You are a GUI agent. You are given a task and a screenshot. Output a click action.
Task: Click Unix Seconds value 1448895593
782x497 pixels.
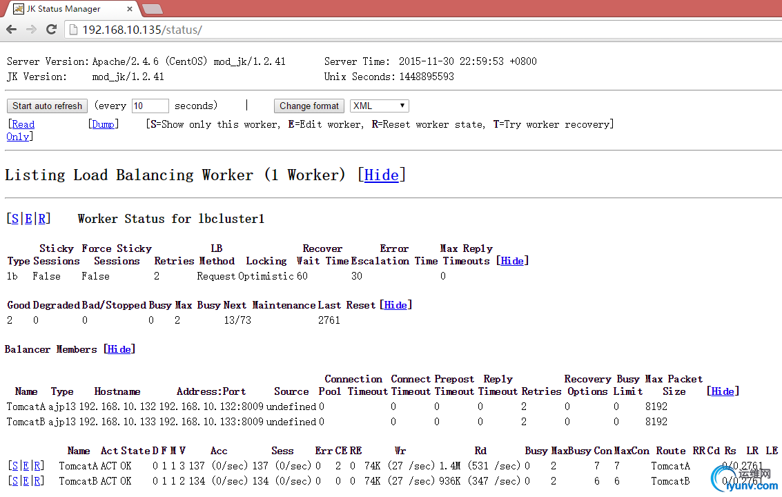[427, 77]
